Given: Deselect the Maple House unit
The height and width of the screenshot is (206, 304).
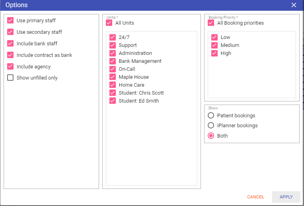Looking at the screenshot, I should point(113,77).
